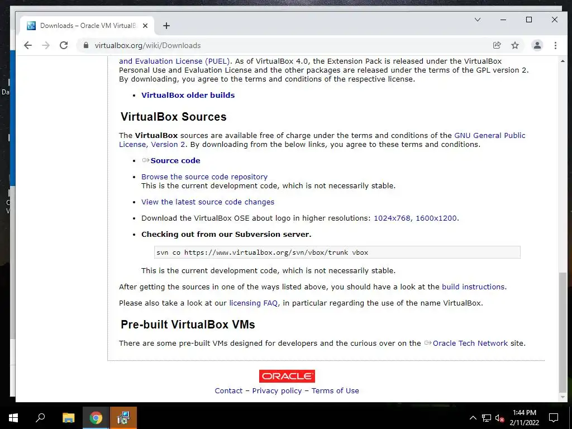Image resolution: width=572 pixels, height=429 pixels.
Task: Click the svn checkout command box
Action: point(337,252)
